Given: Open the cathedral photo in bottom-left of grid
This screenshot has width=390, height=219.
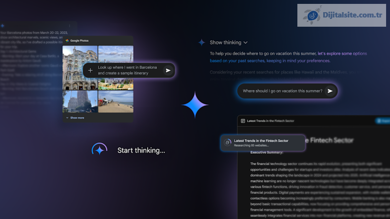Looking at the screenshot, I should 80,102.
